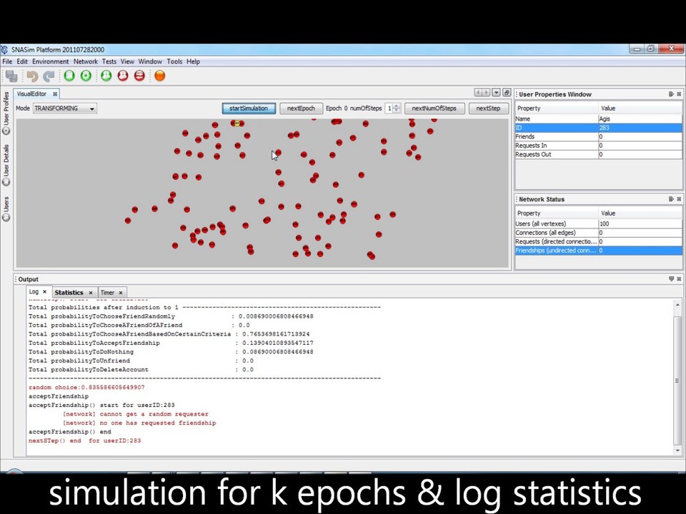This screenshot has width=686, height=514.
Task: Click the green gear toolbar icon
Action: pyautogui.click(x=86, y=76)
